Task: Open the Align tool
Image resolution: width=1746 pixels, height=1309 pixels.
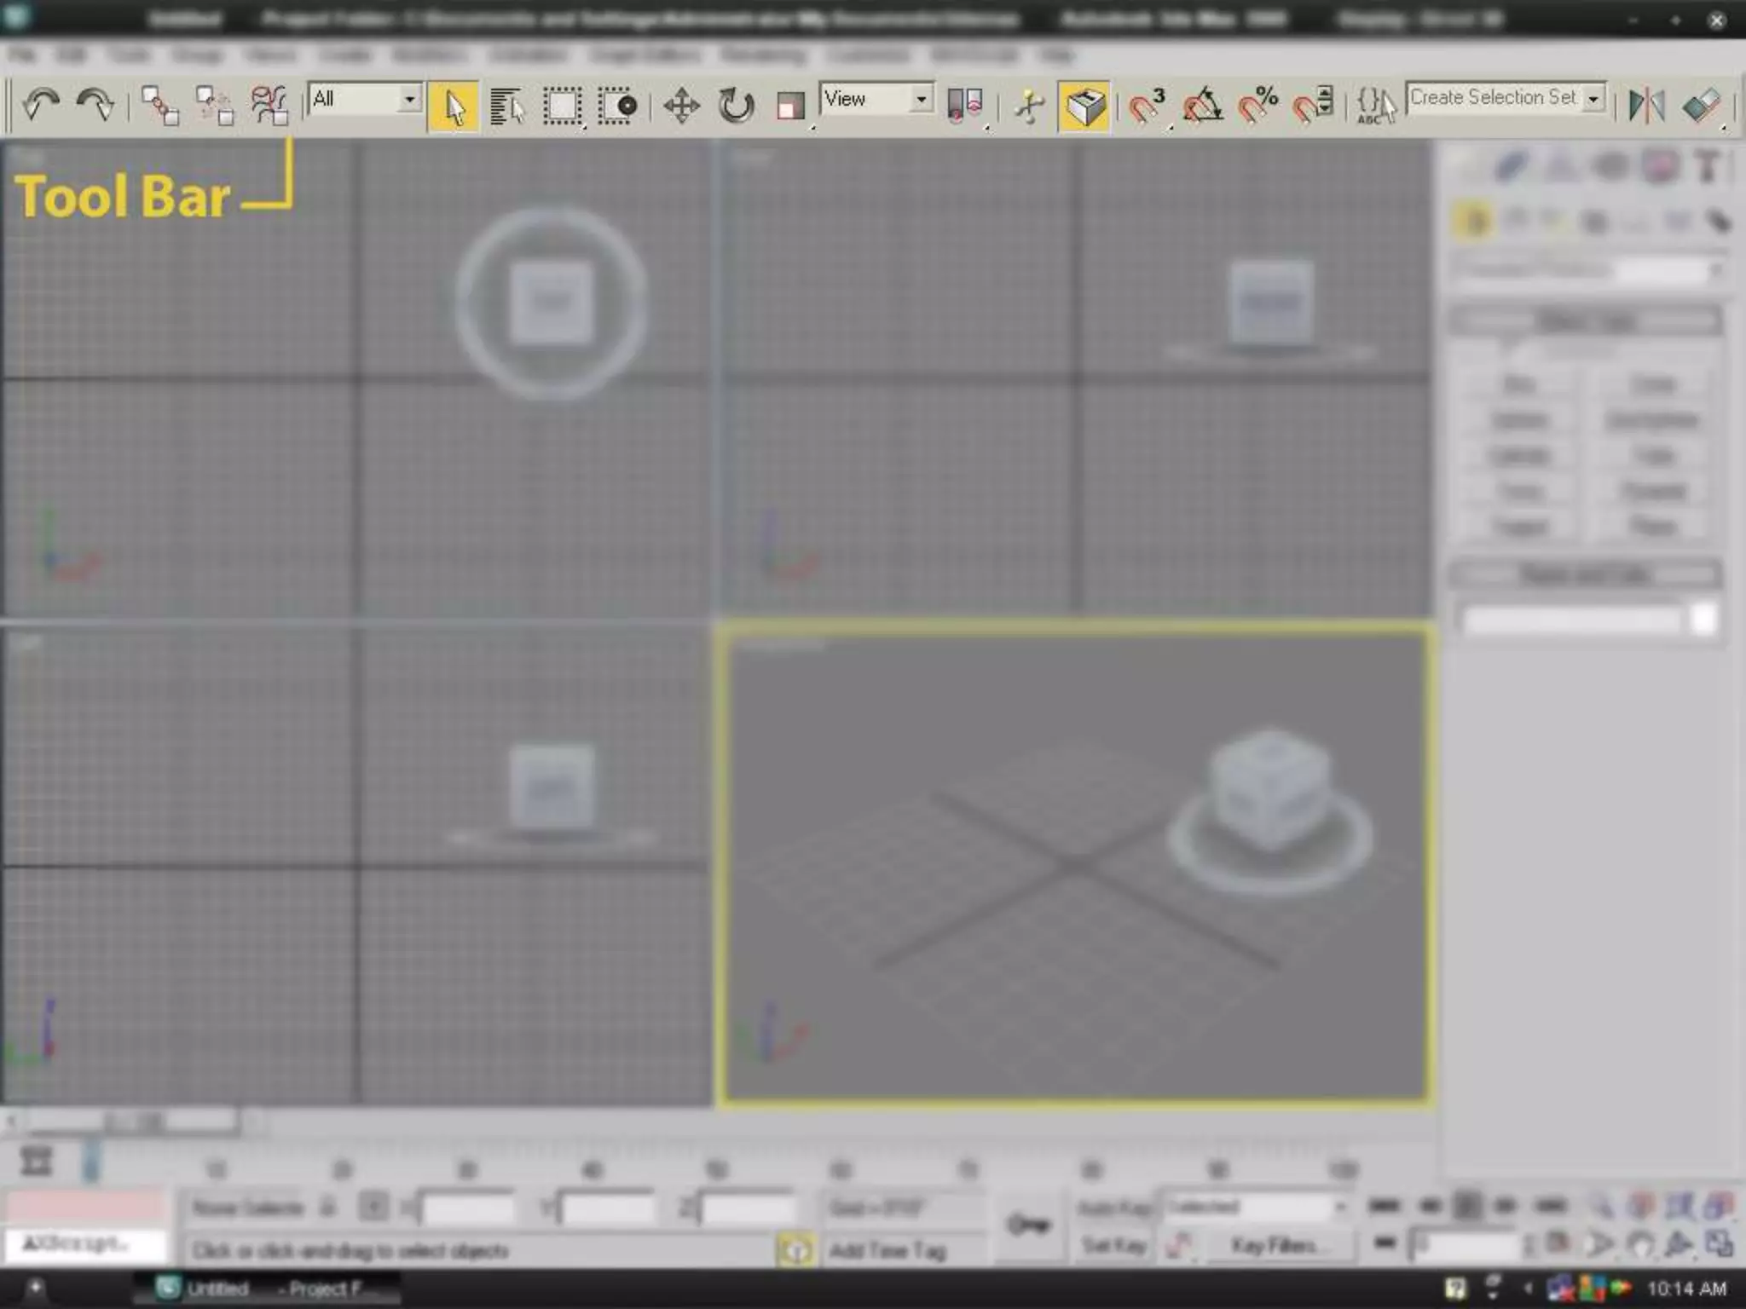Action: click(1701, 106)
